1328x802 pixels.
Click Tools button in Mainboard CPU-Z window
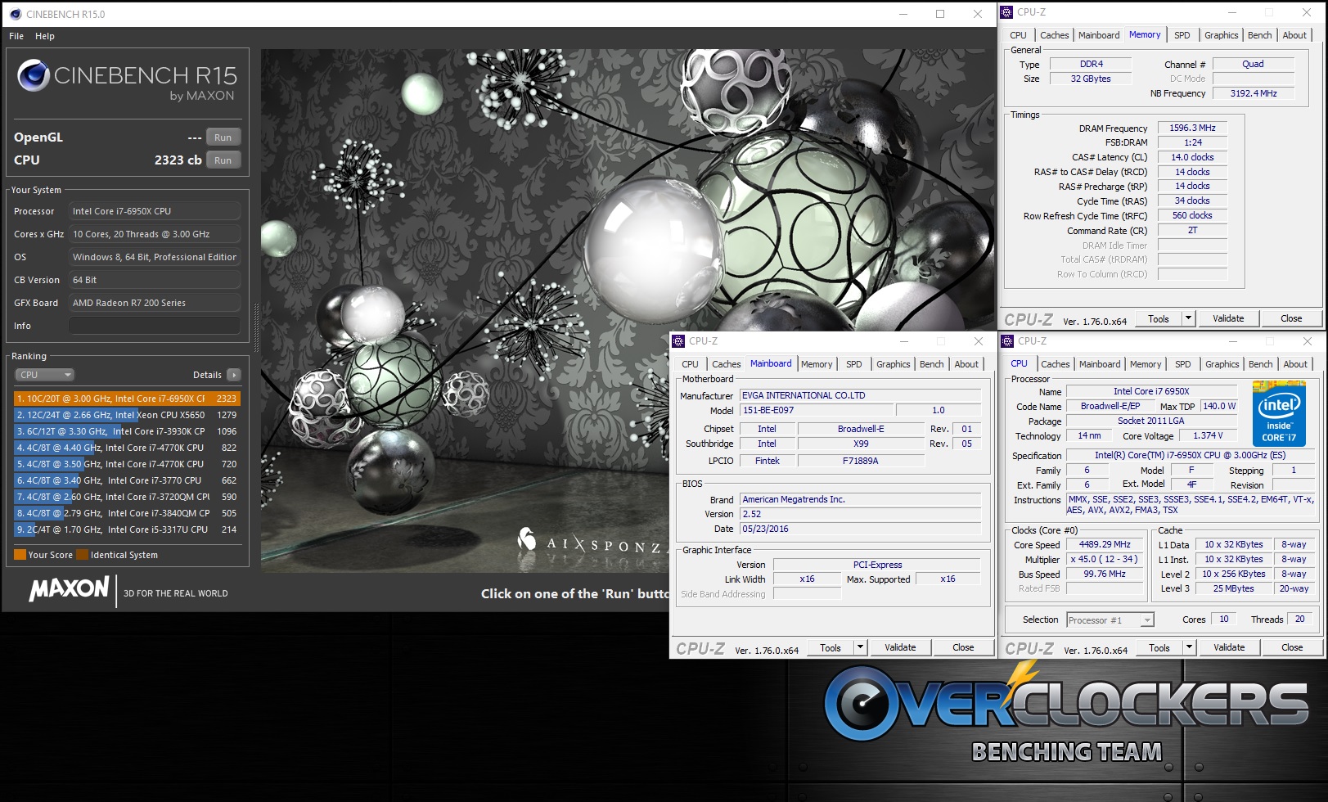831,648
